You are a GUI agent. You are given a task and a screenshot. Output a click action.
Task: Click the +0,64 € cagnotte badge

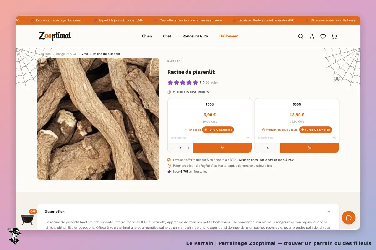coord(316,130)
